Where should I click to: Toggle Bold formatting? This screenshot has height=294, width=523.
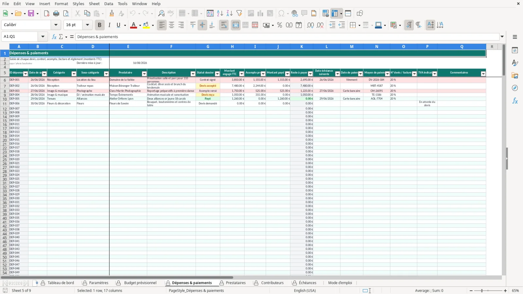coord(100,25)
